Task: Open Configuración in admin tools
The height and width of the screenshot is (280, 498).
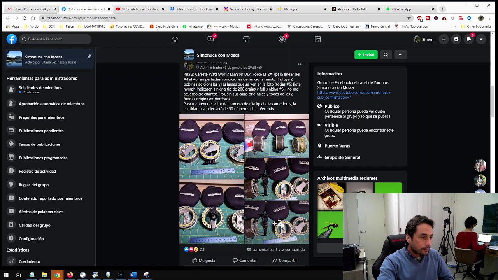Action: tap(49, 238)
